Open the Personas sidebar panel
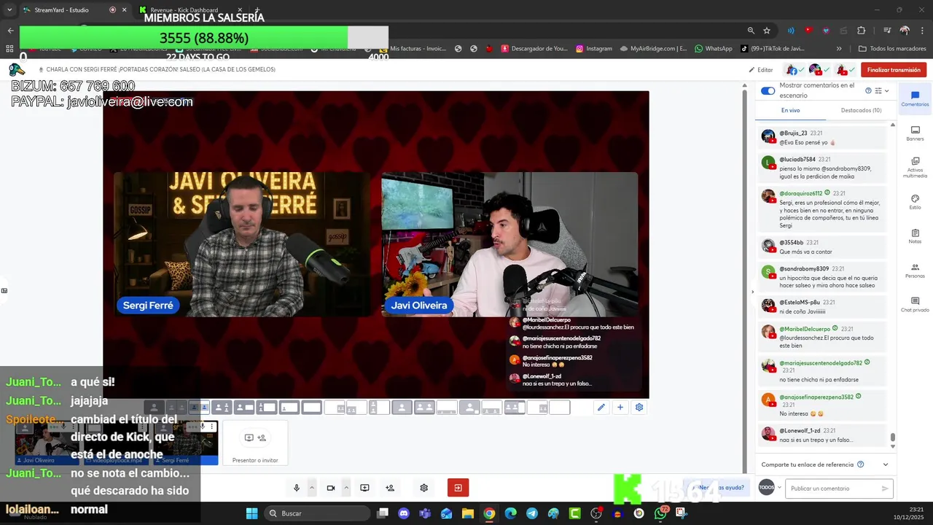The width and height of the screenshot is (933, 525). pos(915,271)
